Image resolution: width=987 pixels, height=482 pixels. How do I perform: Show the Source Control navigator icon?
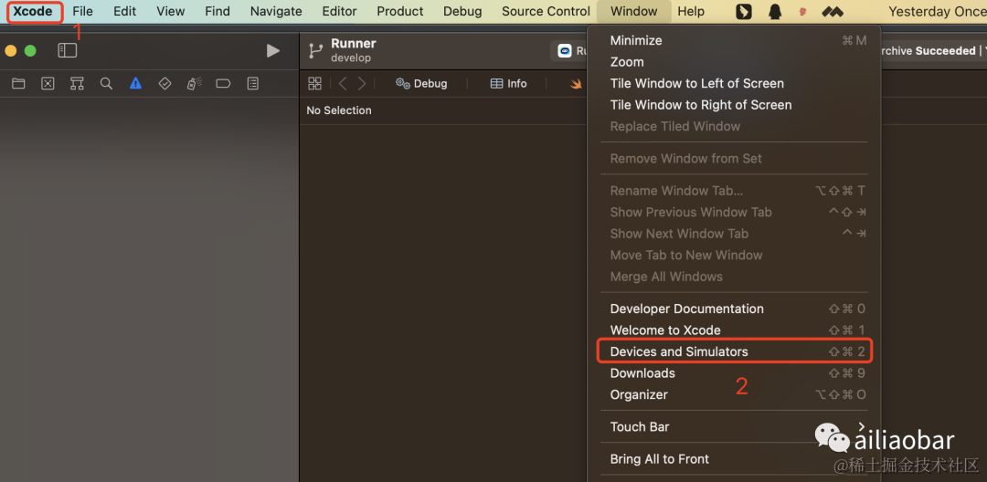48,84
